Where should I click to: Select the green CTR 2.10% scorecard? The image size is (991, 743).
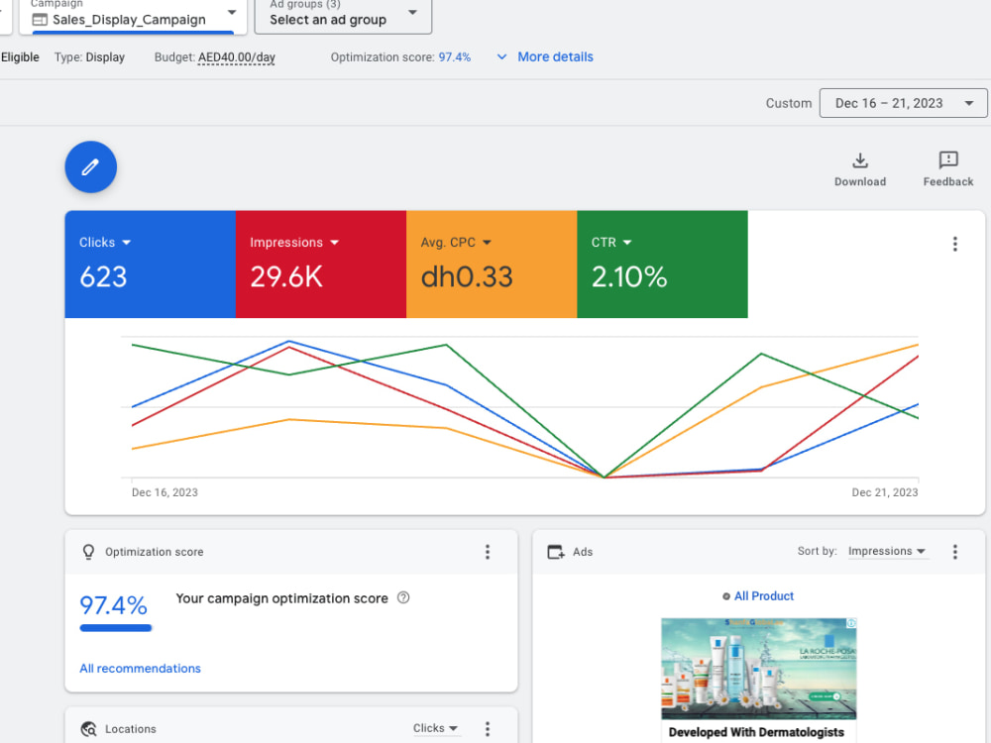pyautogui.click(x=662, y=265)
